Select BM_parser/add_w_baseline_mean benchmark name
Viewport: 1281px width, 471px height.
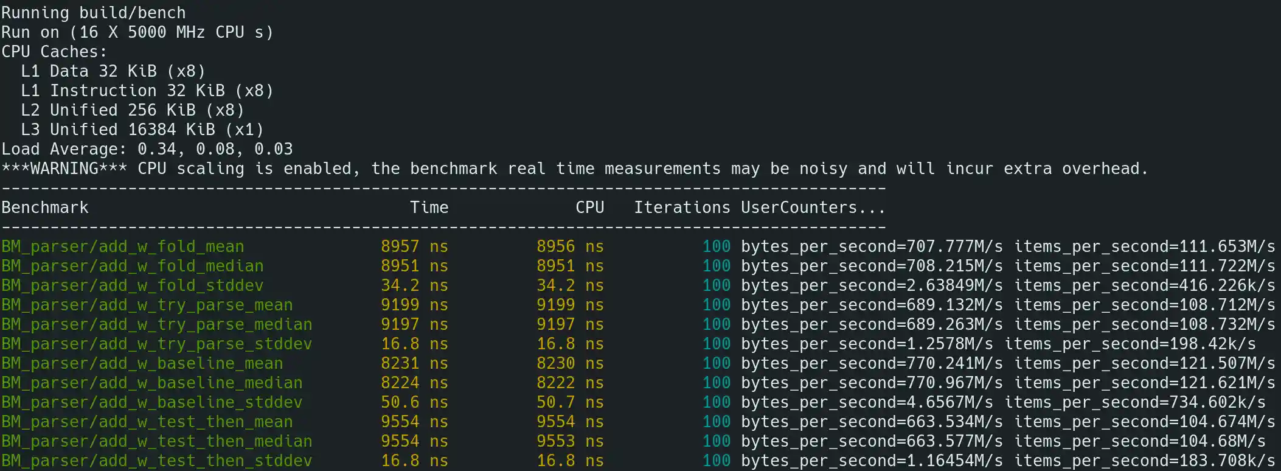[142, 363]
